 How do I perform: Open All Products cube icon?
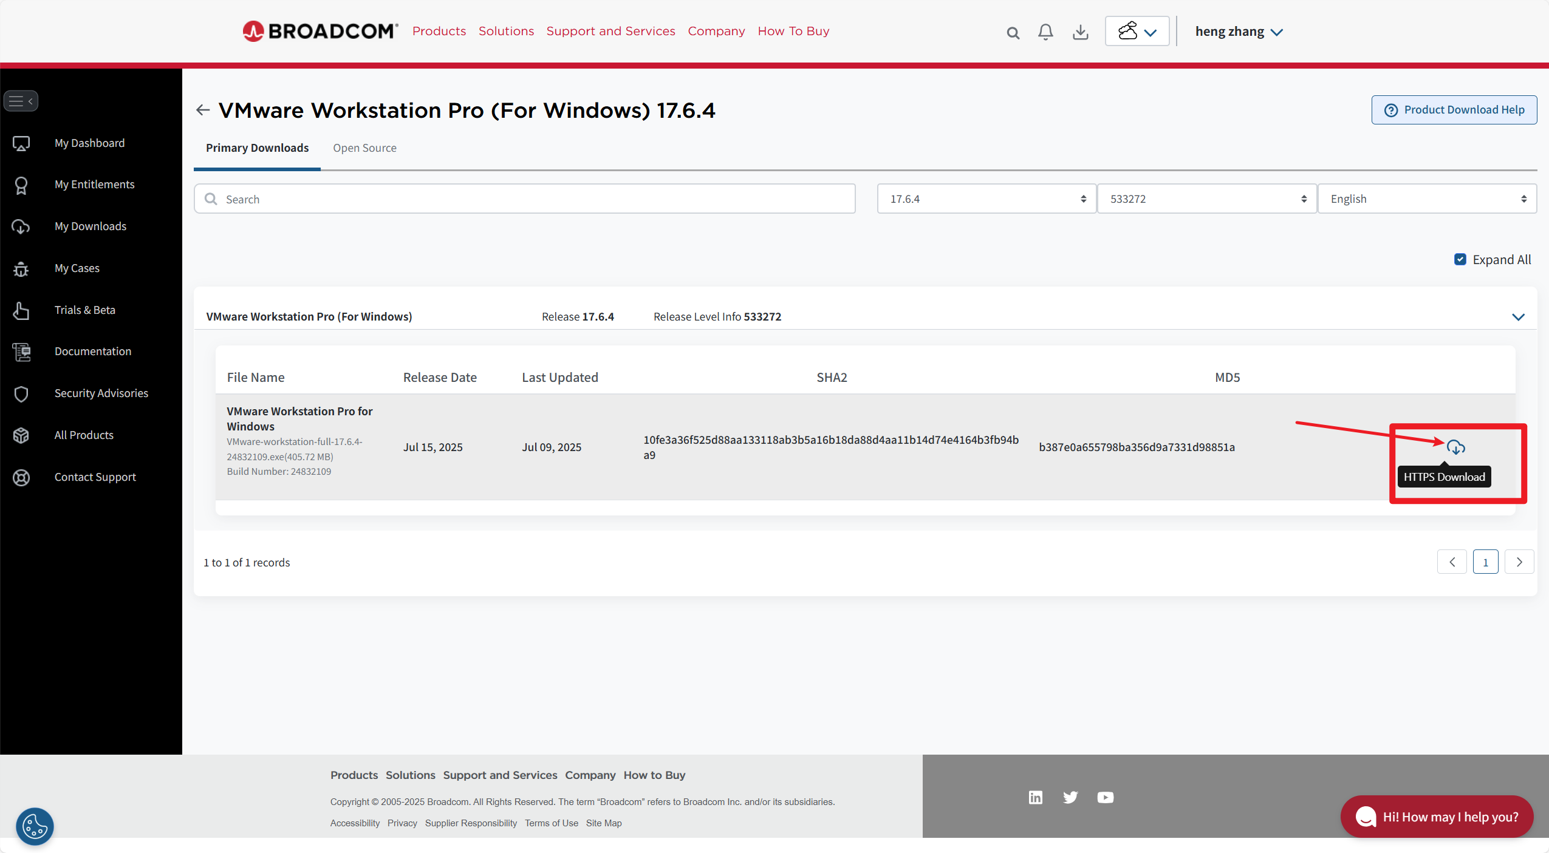click(x=21, y=435)
